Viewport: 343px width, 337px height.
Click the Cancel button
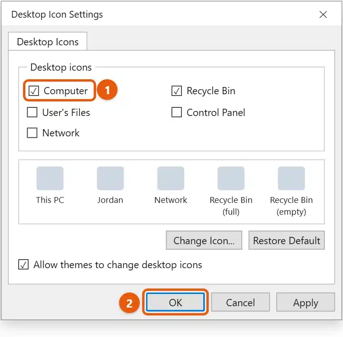pyautogui.click(x=240, y=302)
